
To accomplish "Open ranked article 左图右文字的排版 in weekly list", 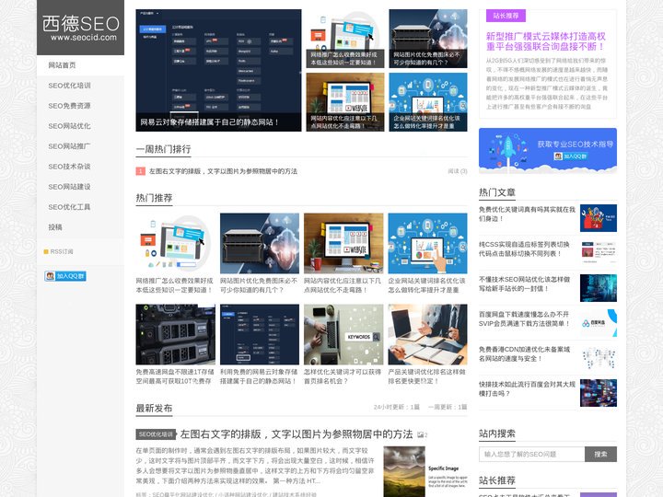I will [223, 171].
